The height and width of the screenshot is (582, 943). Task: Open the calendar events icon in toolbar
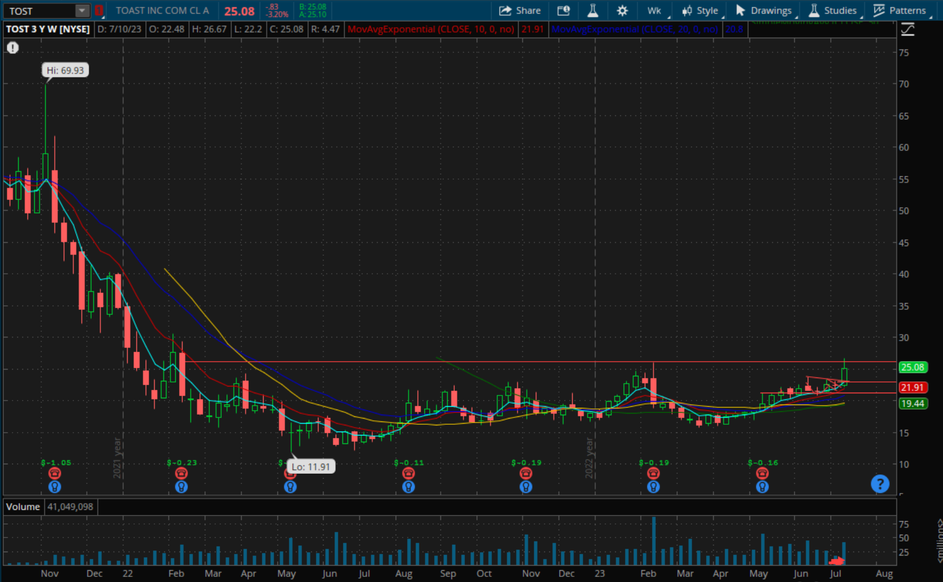tap(564, 11)
